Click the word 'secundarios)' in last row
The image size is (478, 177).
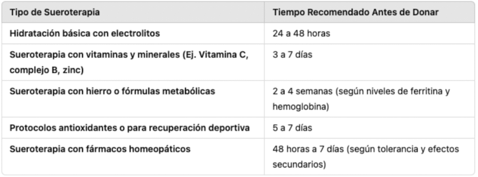(x=299, y=165)
